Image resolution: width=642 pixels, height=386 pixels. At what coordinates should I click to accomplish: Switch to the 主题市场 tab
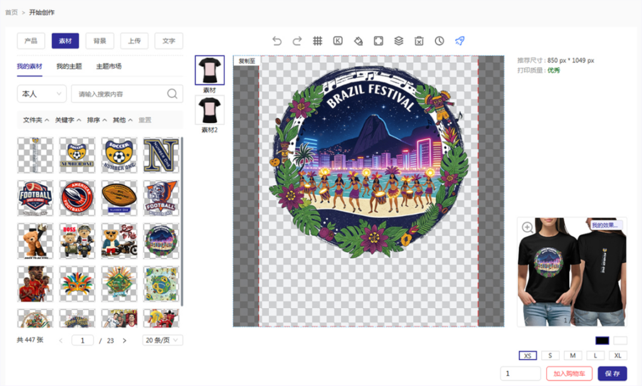pyautogui.click(x=108, y=67)
